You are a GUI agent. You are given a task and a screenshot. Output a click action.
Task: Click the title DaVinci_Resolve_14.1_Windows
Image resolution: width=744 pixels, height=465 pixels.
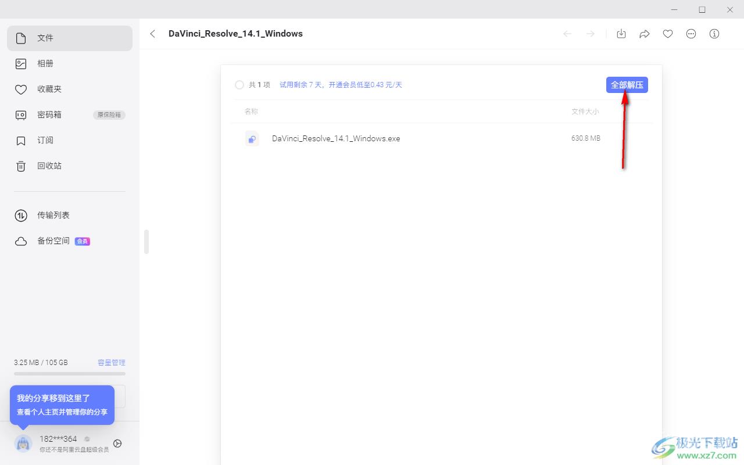click(x=235, y=34)
